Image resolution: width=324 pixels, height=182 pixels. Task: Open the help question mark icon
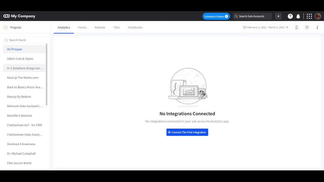pyautogui.click(x=290, y=16)
